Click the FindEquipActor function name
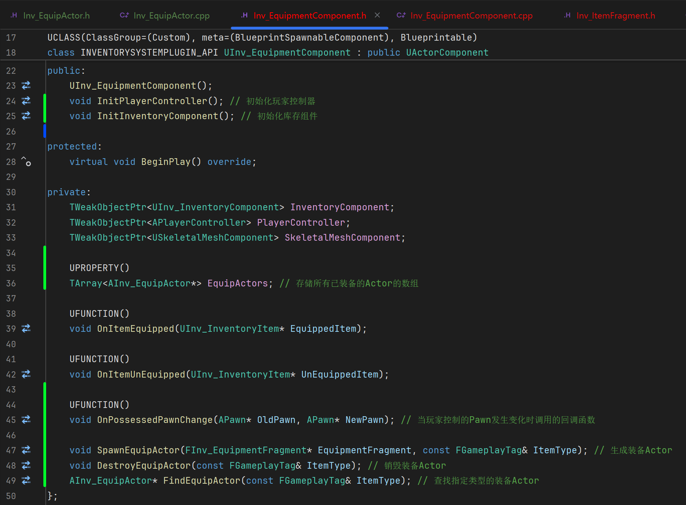Image resolution: width=686 pixels, height=505 pixels. pyautogui.click(x=202, y=481)
